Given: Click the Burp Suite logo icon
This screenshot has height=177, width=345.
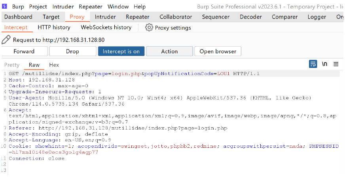Looking at the screenshot, I should tap(4, 6).
